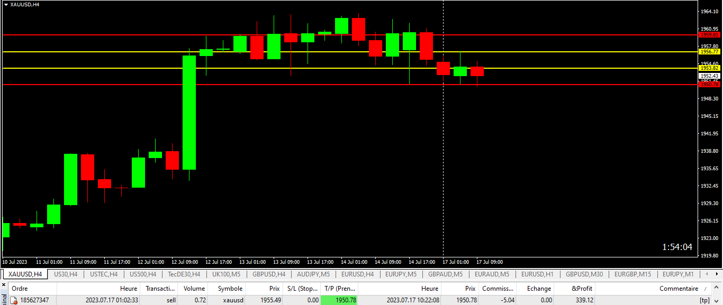The width and height of the screenshot is (723, 305).
Task: Click the tall green candle at 12 Jul 09:00
Action: pyautogui.click(x=189, y=113)
